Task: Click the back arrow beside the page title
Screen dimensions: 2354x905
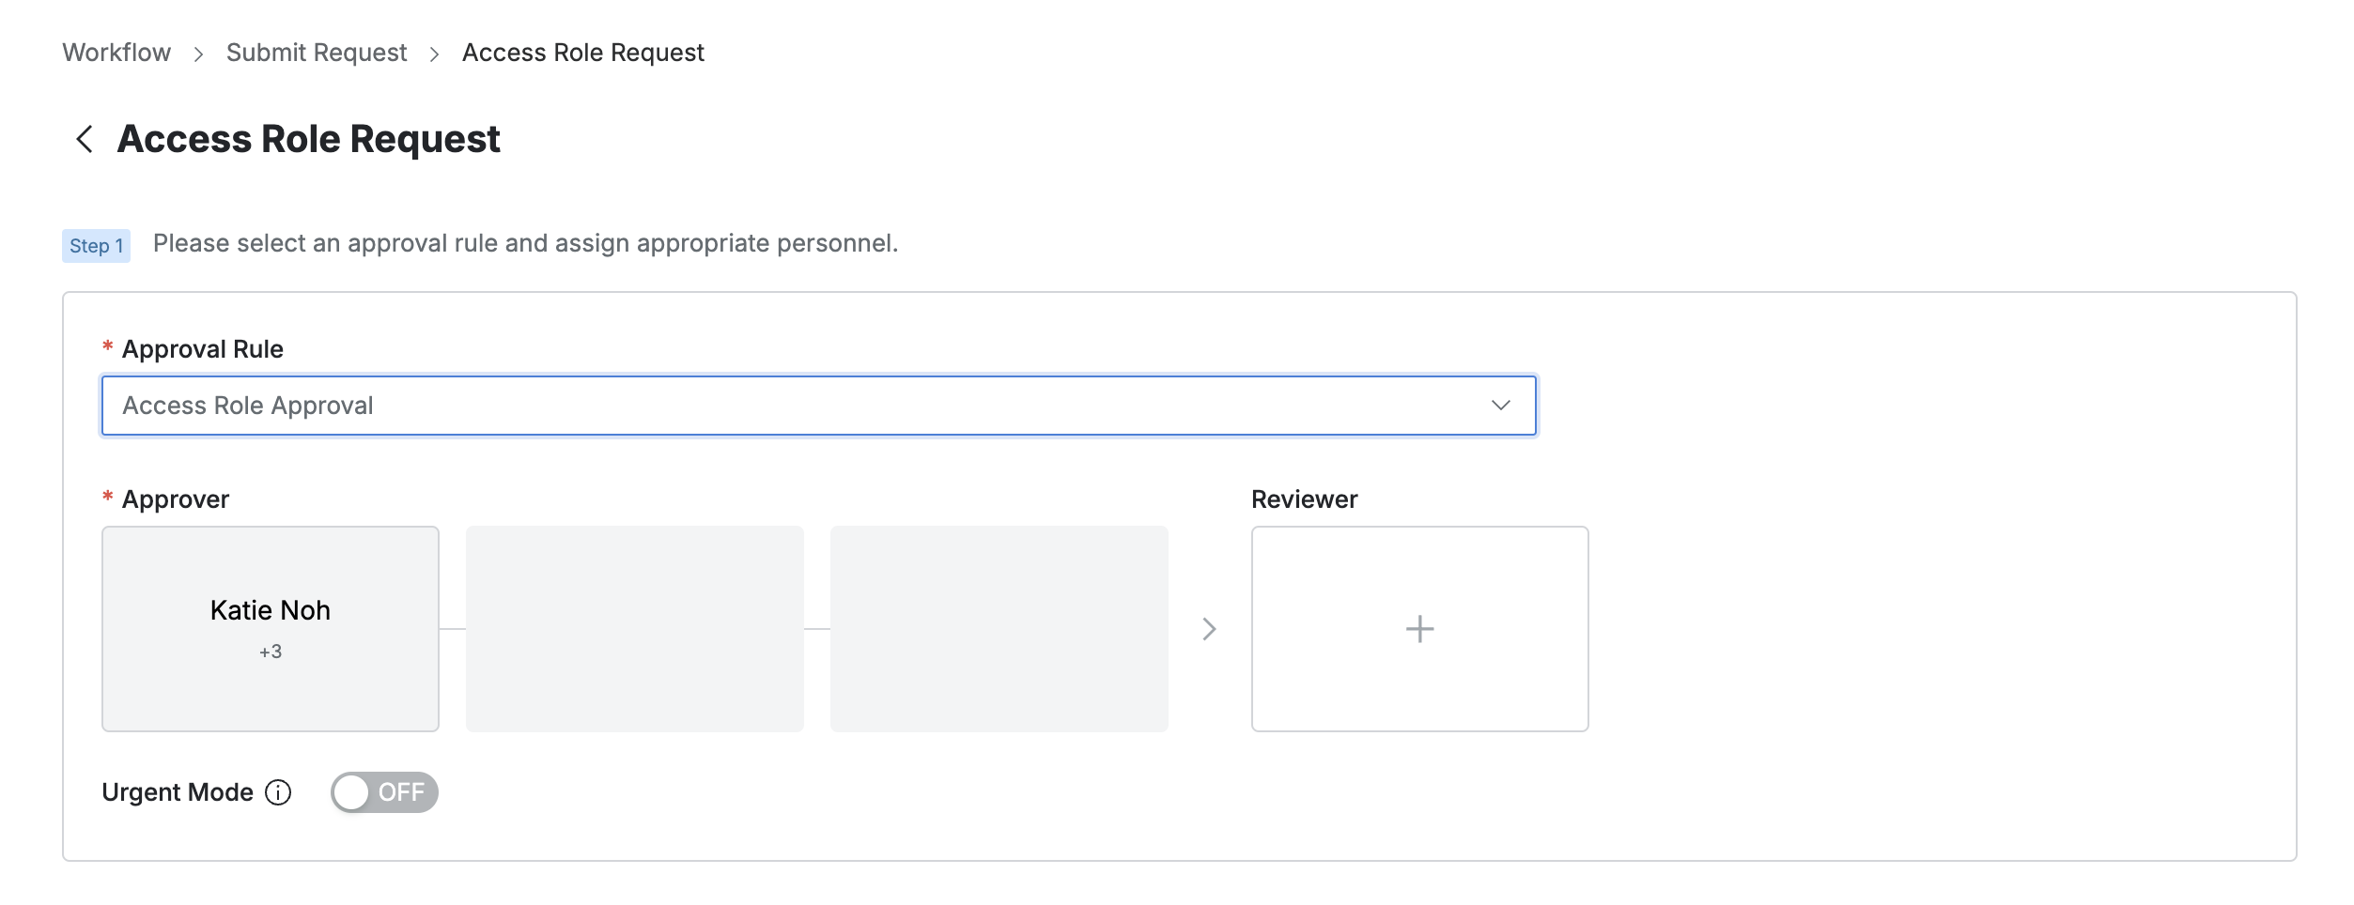Action: tap(85, 139)
